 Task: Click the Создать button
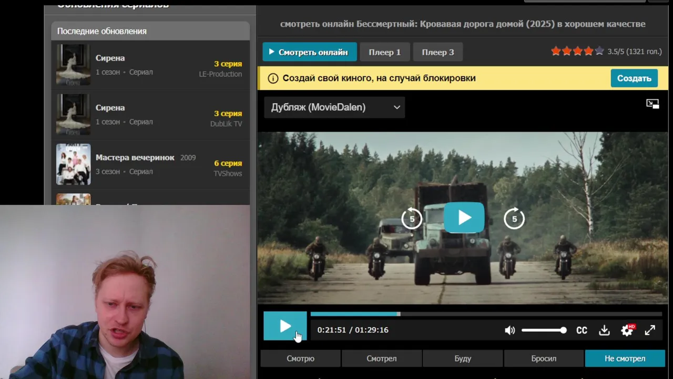(634, 78)
